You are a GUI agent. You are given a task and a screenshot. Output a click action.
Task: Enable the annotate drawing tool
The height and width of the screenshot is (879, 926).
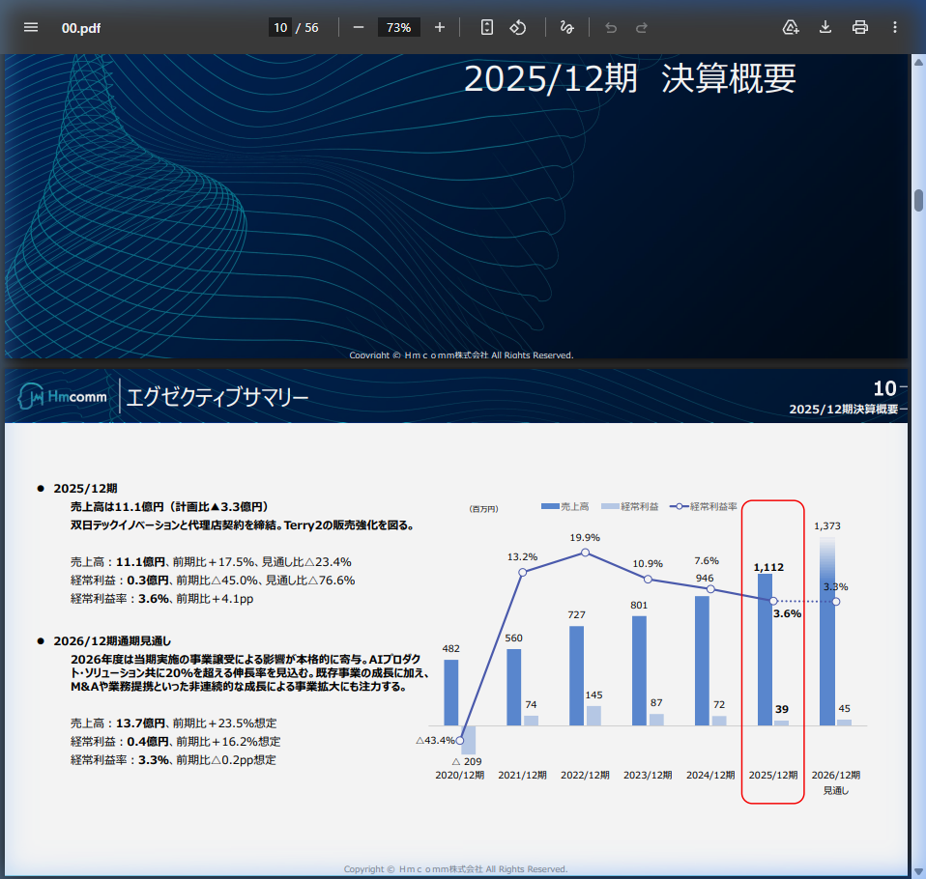567,27
